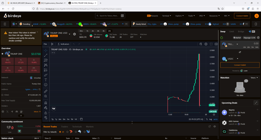Dismiss the new token warning
The height and width of the screenshot is (140, 261).
(37, 32)
